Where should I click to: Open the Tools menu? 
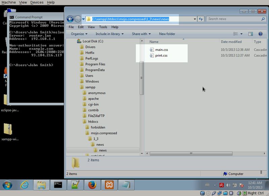(x=103, y=27)
